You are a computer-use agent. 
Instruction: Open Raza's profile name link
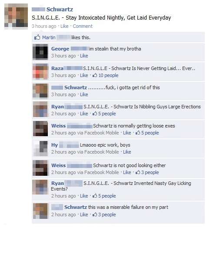(57, 68)
